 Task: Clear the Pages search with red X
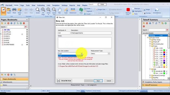(26, 27)
